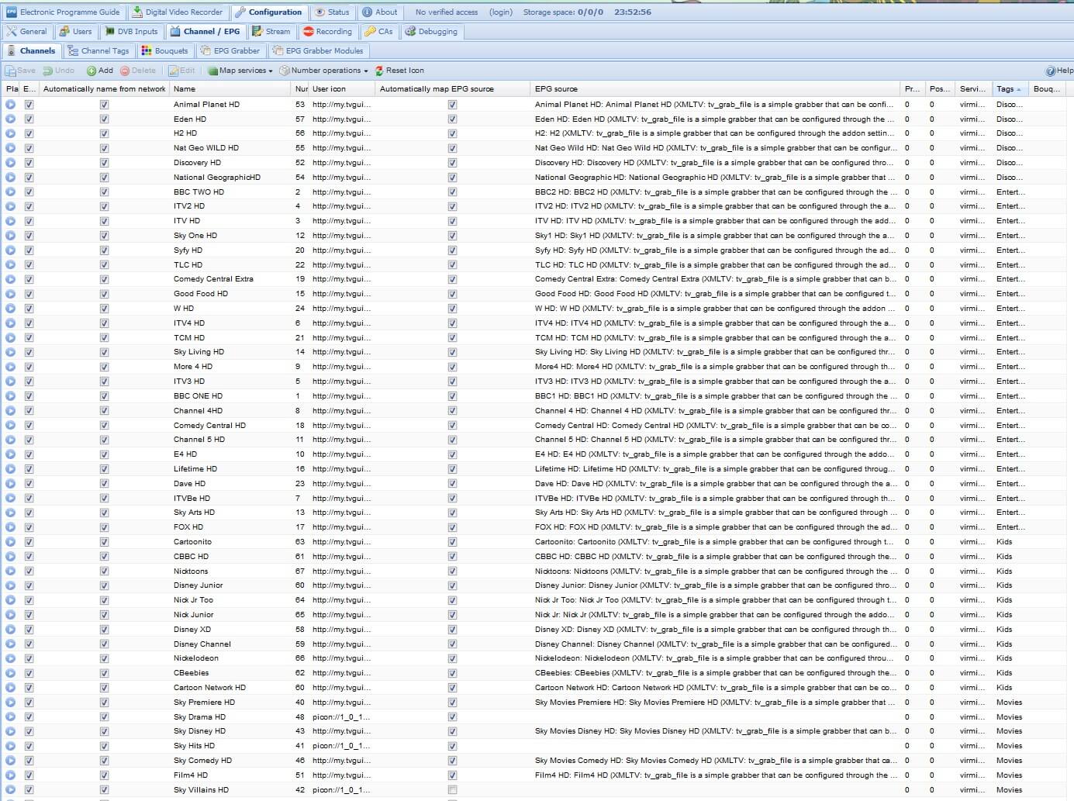
Task: Open the Digital Video Recorder section
Action: pos(177,12)
